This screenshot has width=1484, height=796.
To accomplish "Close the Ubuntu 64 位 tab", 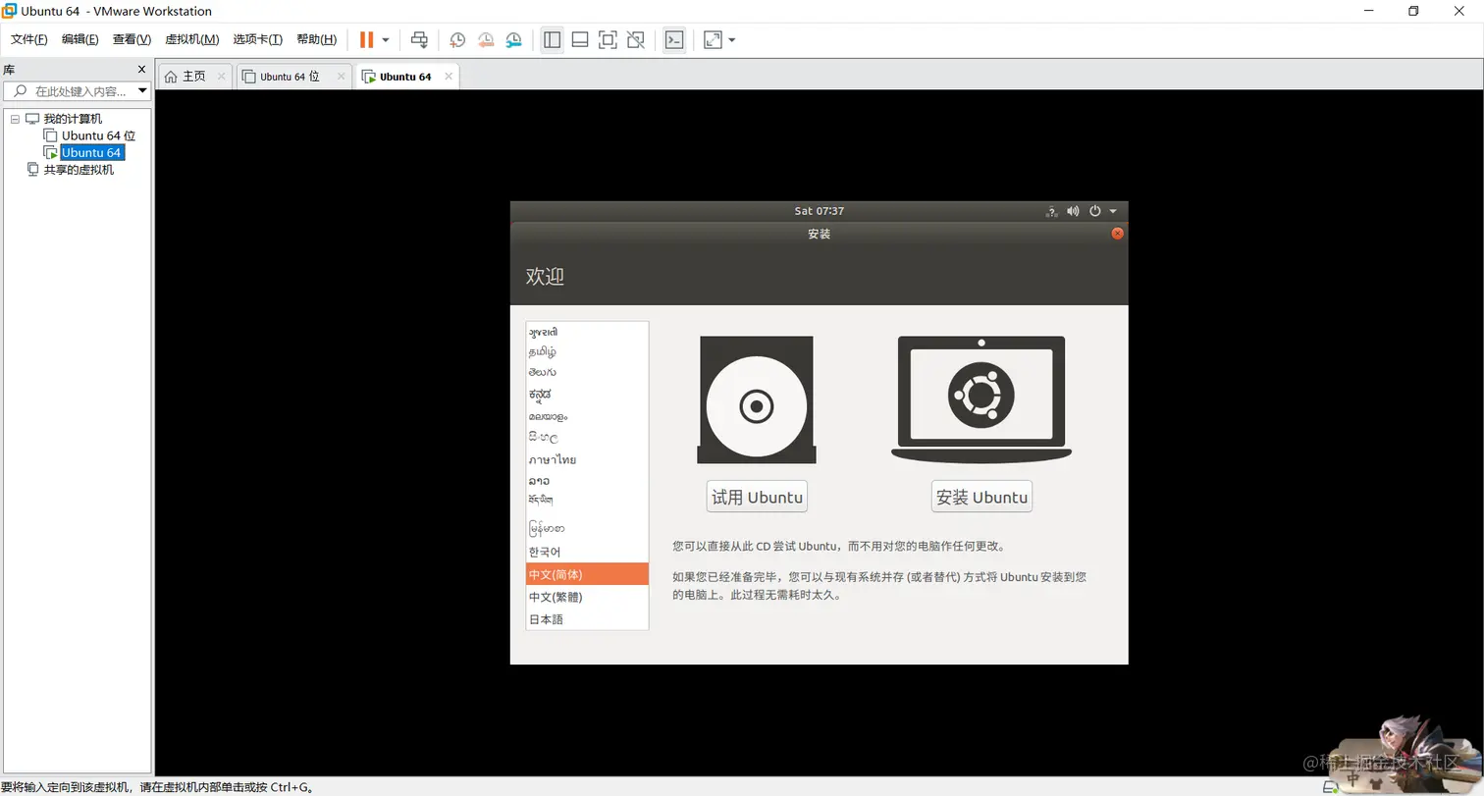I will [x=341, y=76].
